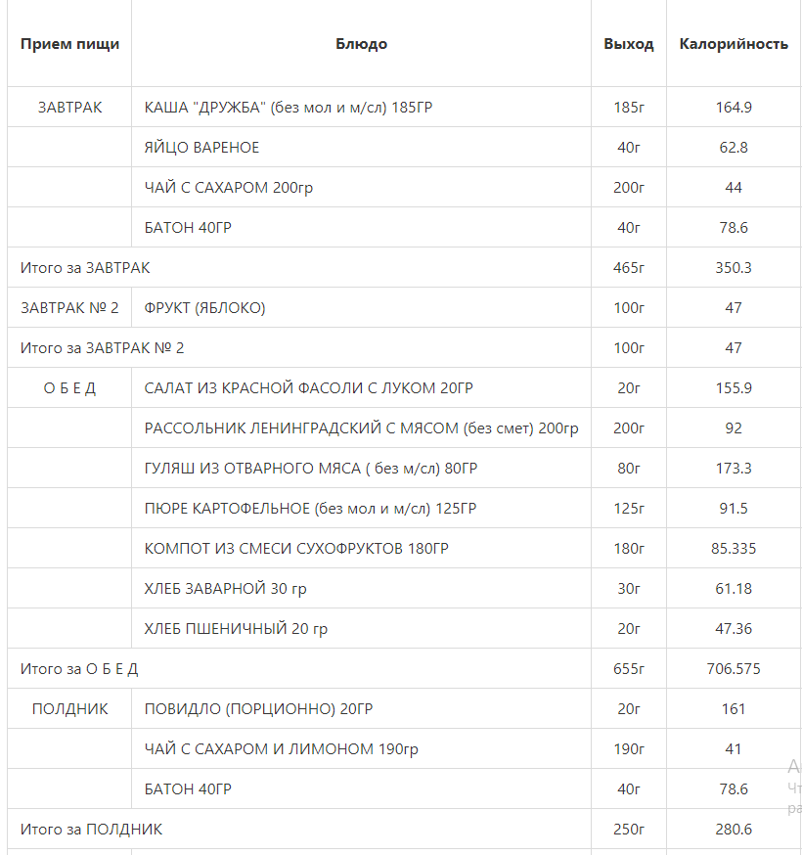Click the "Итого за О Б Е Д" row

click(79, 669)
